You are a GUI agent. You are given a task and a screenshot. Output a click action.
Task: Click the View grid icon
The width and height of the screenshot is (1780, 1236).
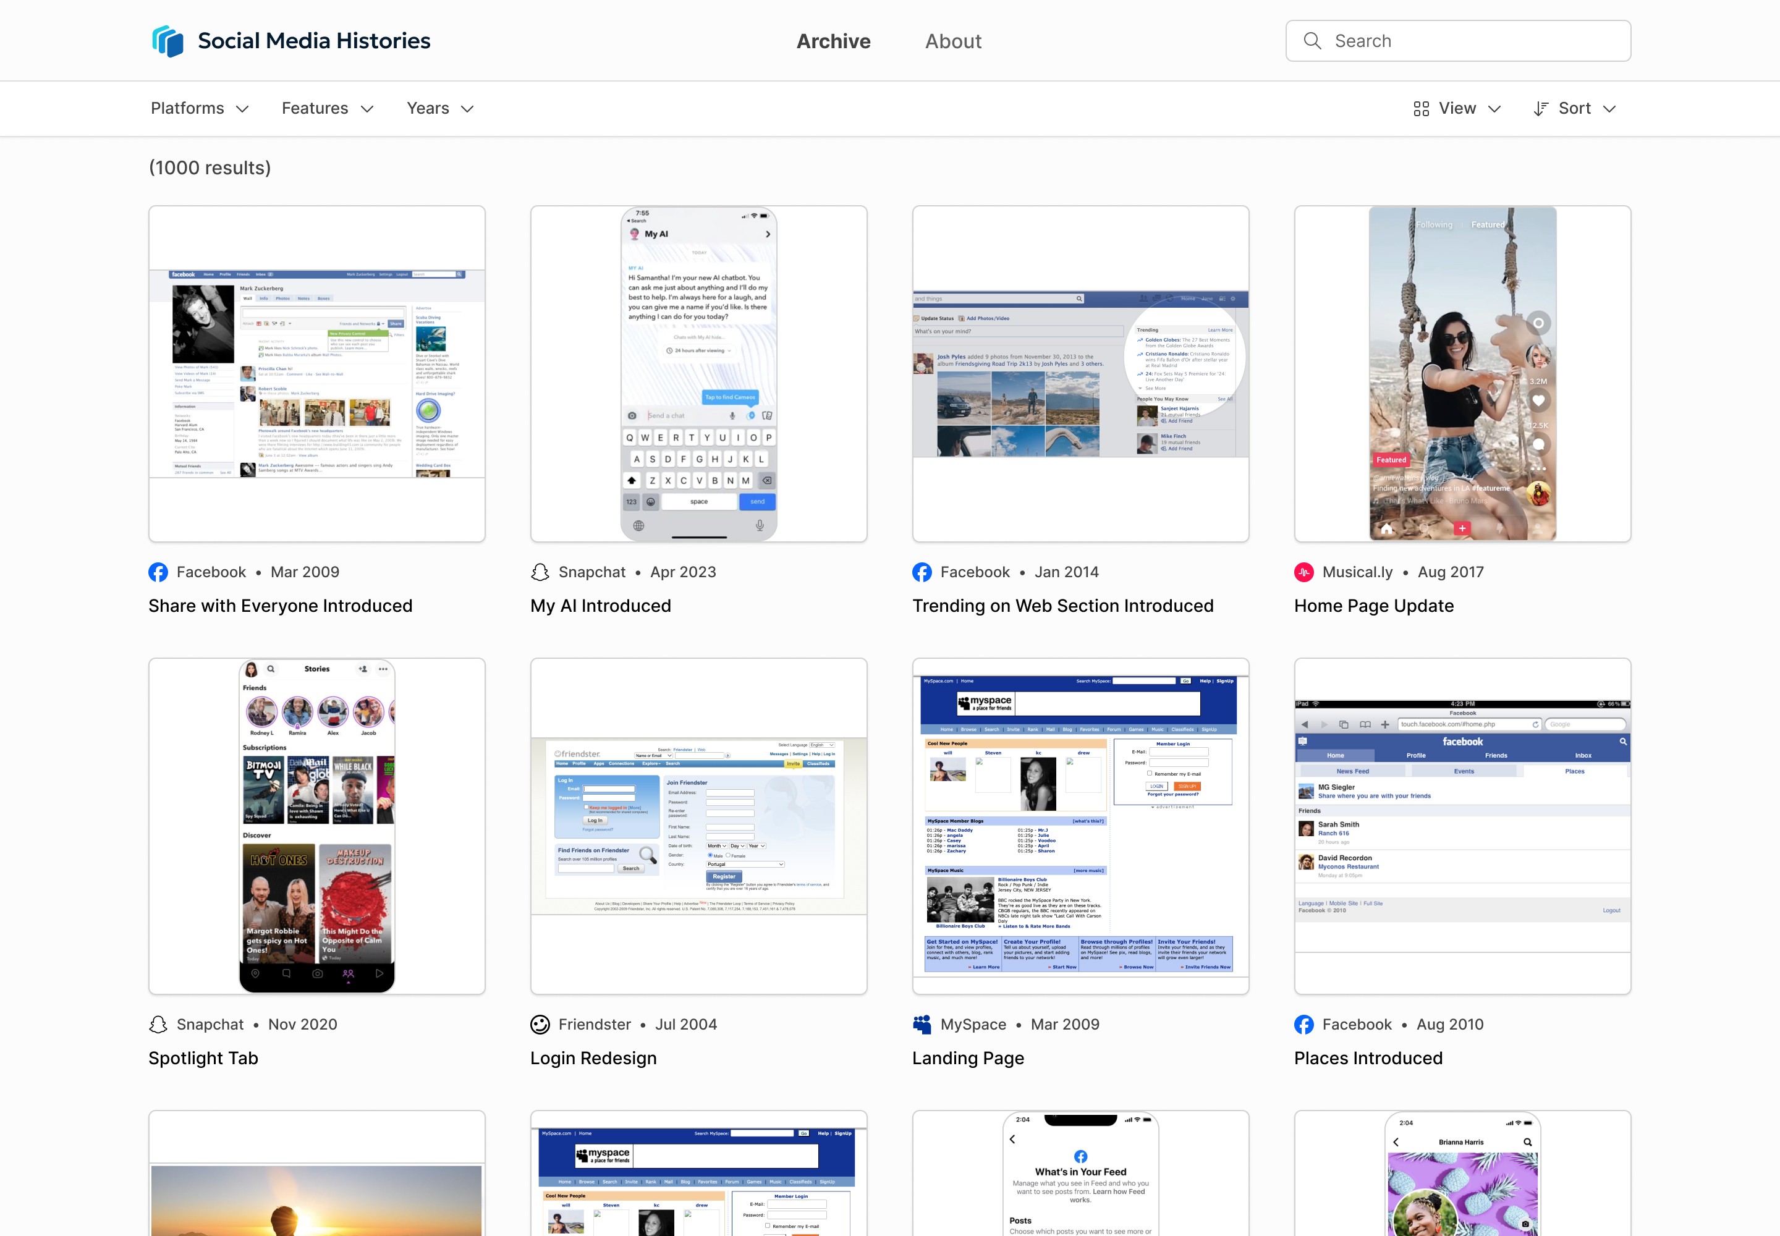(x=1420, y=109)
